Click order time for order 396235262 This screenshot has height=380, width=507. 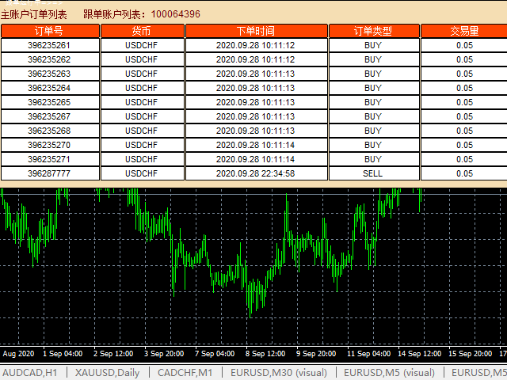click(x=256, y=59)
